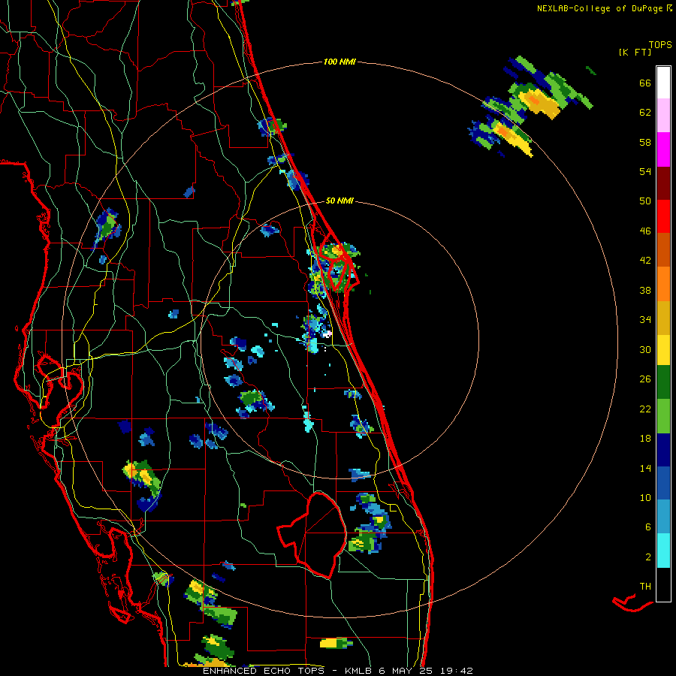Click the TH threshold legend label
The height and width of the screenshot is (676, 676).
[645, 587]
